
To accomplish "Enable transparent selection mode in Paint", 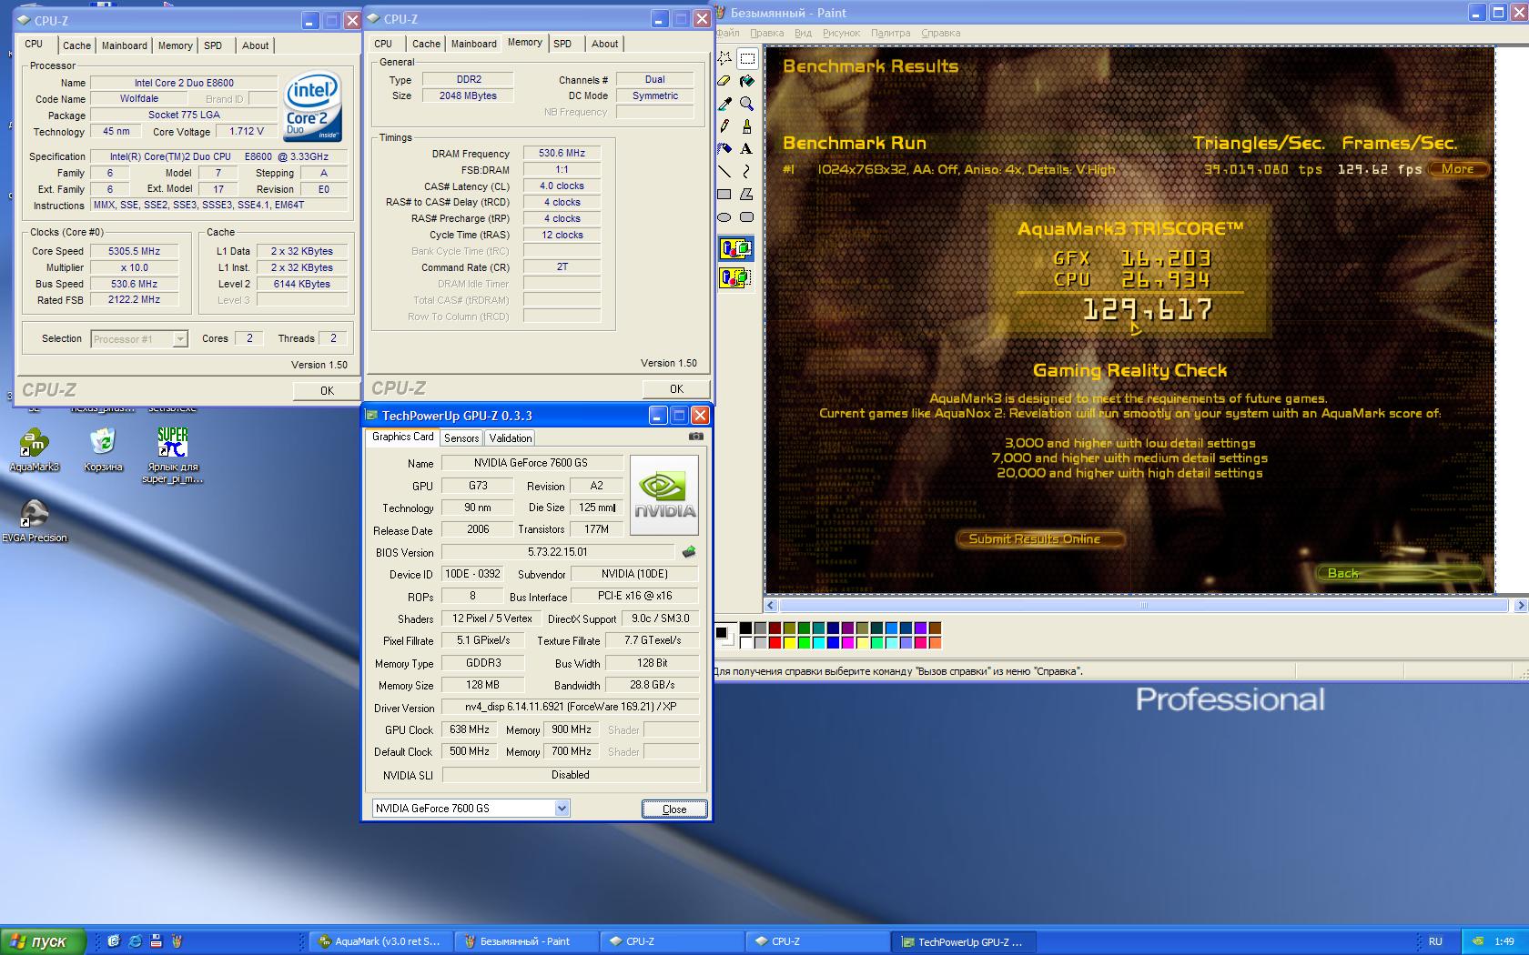I will point(735,276).
